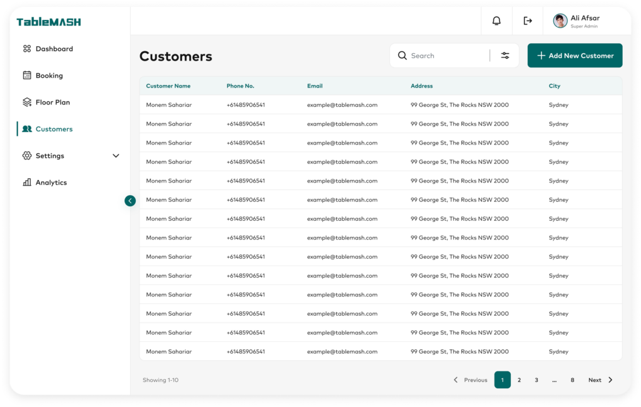Expand the Settings submenu chevron
This screenshot has height=407, width=641.
point(116,156)
